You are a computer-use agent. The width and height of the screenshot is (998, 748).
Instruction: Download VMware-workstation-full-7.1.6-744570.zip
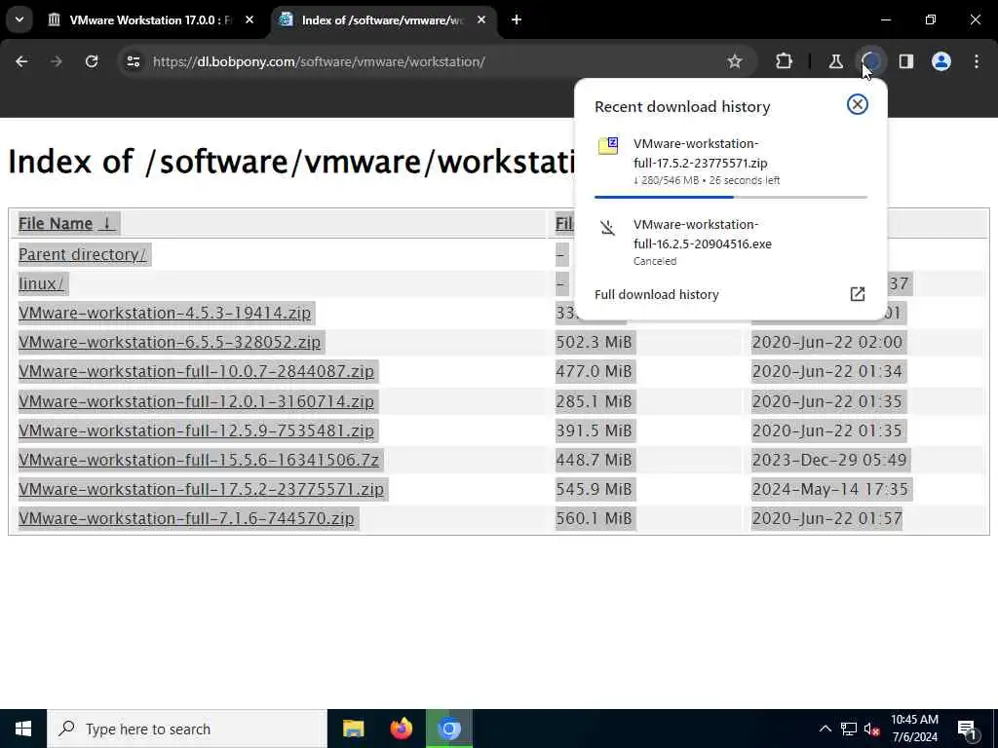(186, 518)
